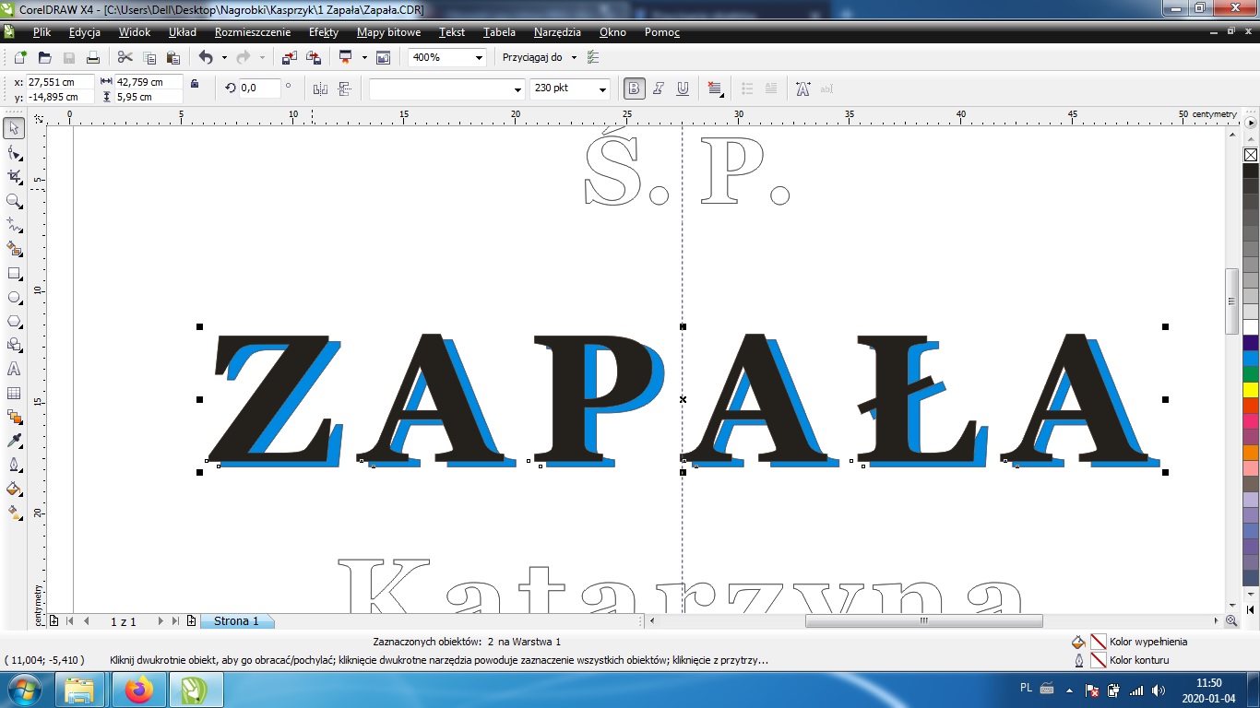Select the Zoom magnifier tool

pos(14,201)
